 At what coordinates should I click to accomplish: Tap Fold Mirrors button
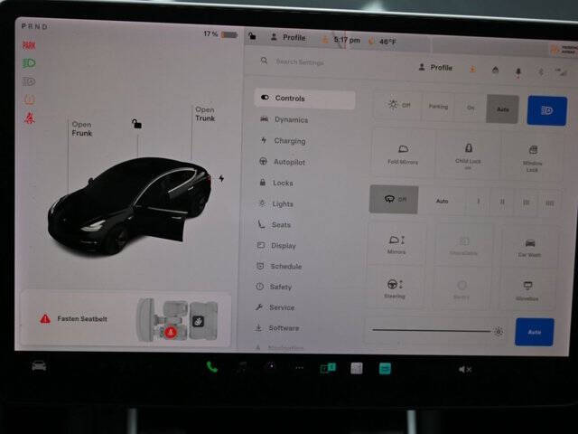(403, 154)
